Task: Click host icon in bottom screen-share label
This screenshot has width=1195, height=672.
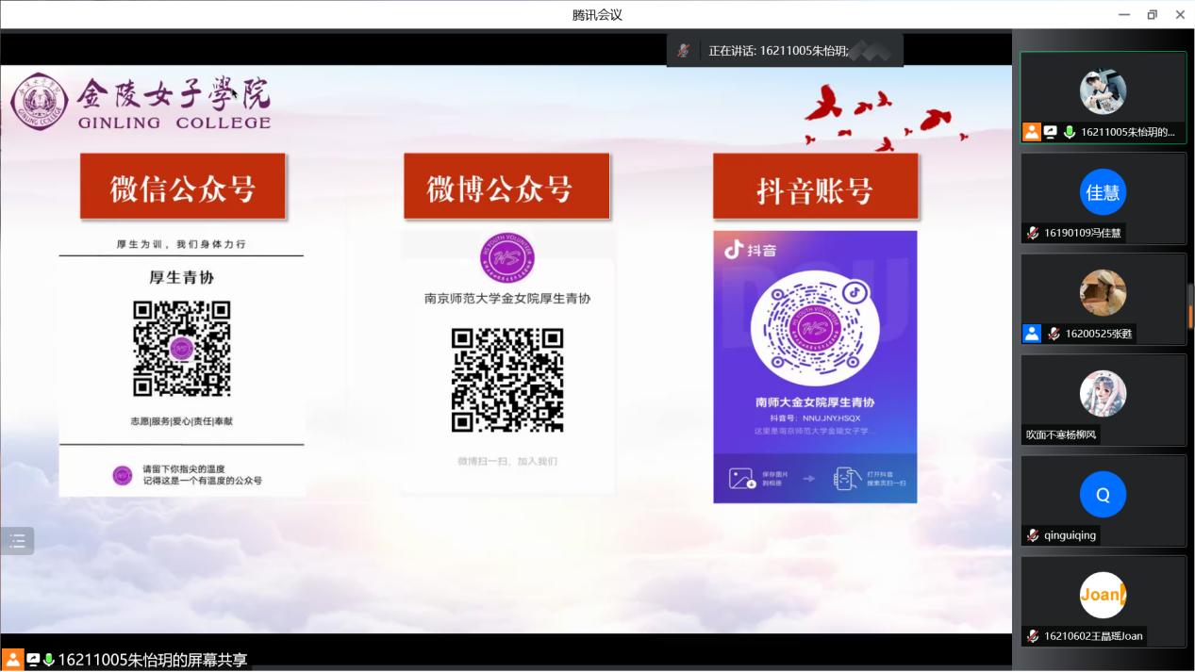Action: pyautogui.click(x=13, y=660)
